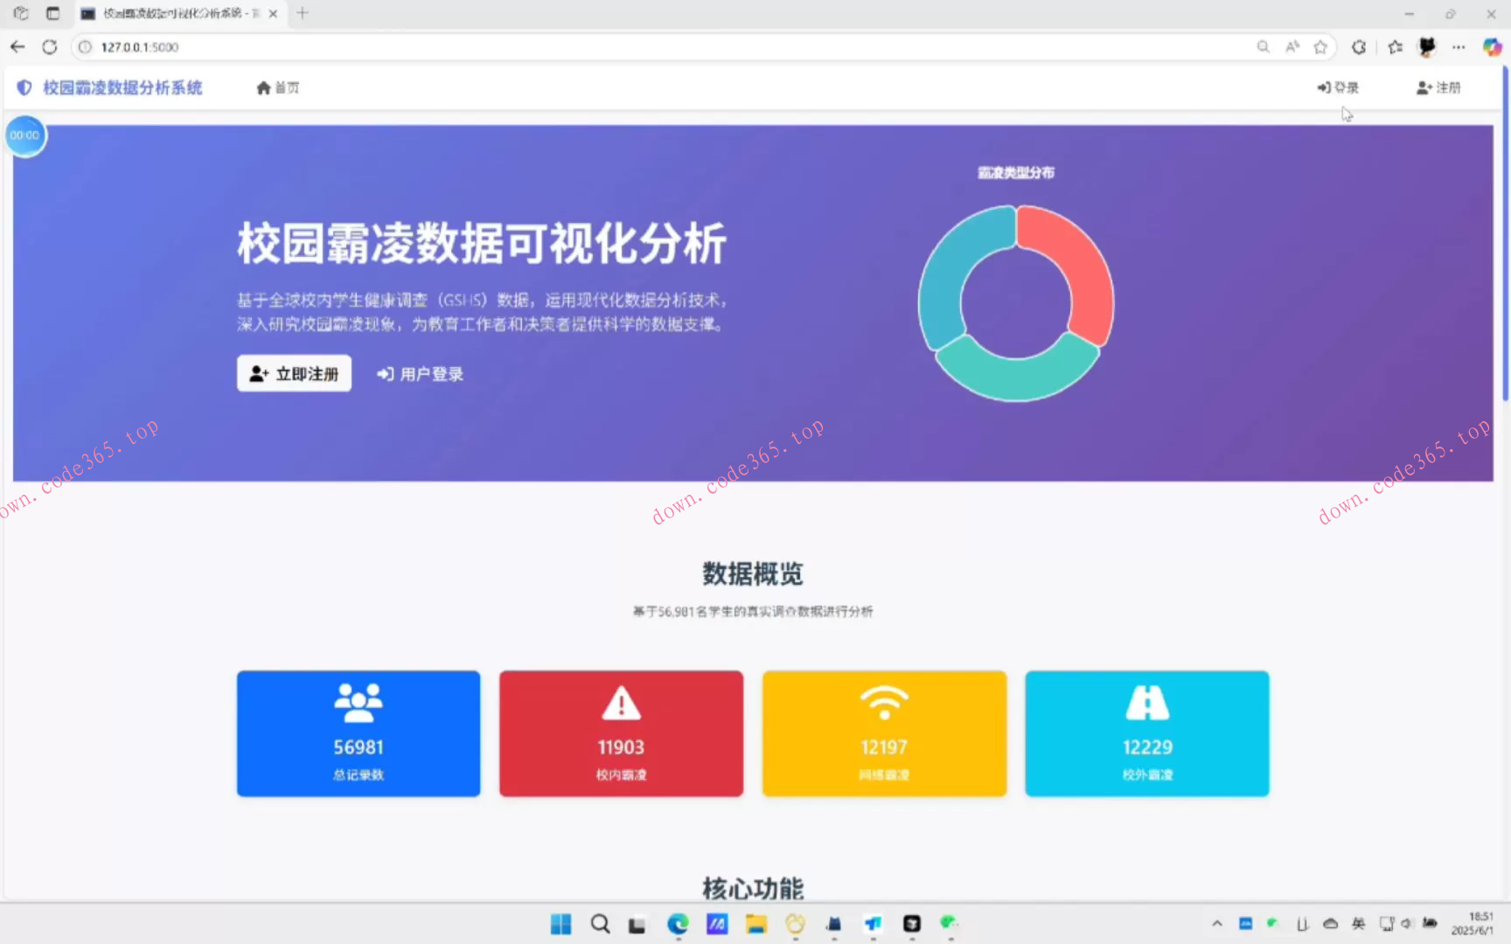Toggle the 英 input method indicator

coord(1358,923)
